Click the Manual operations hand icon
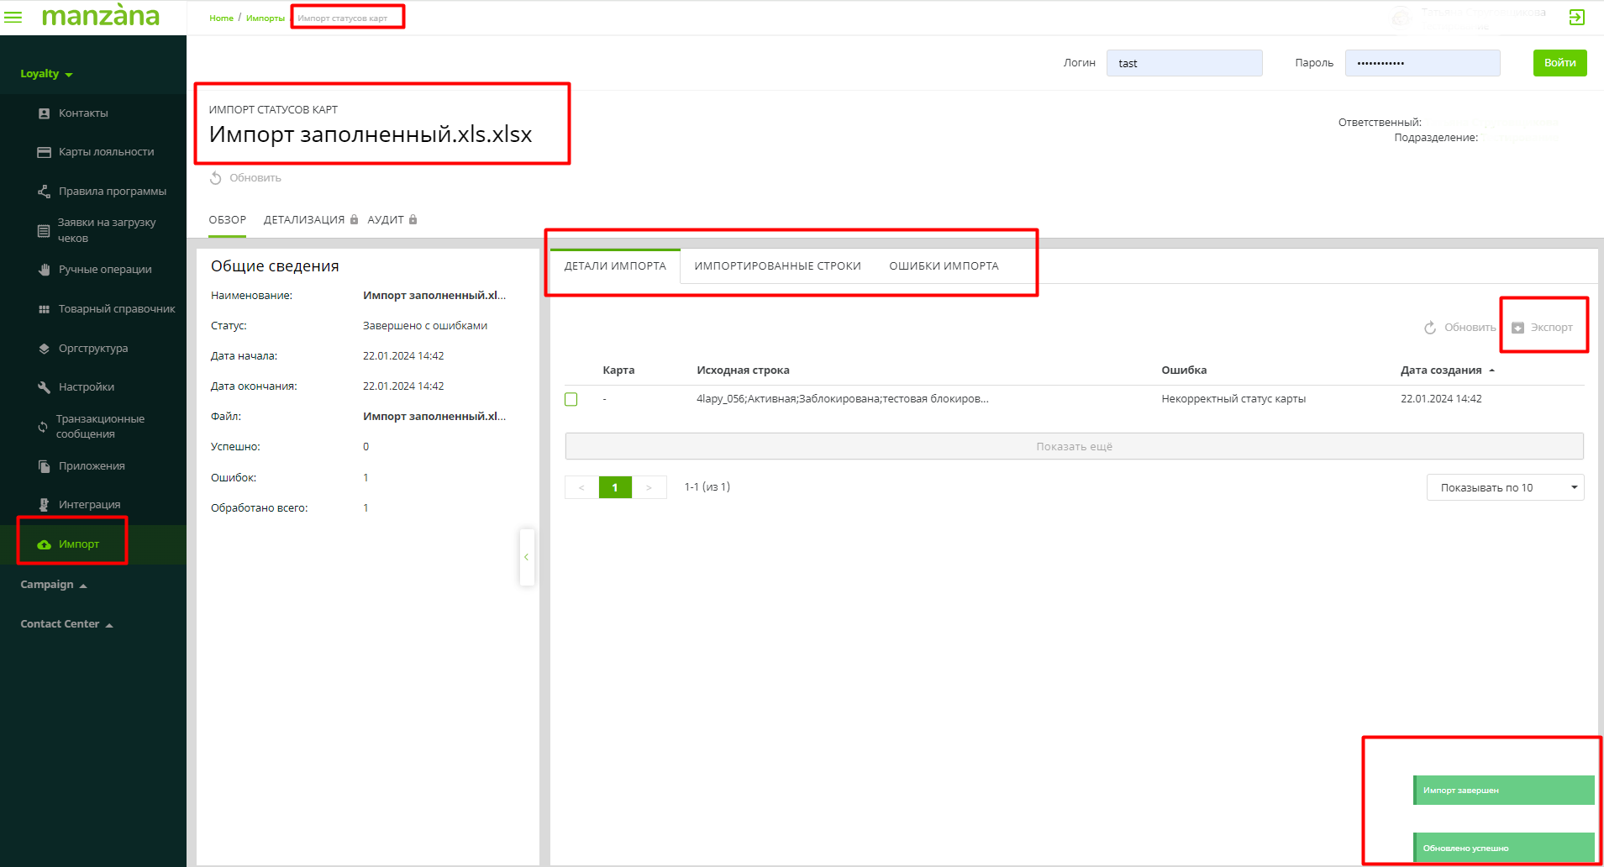Viewport: 1604px width, 867px height. point(44,270)
